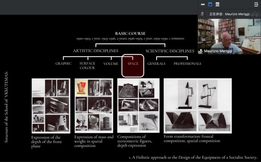The image size is (261, 162).
Task: Switch to single speaker view icon
Action: (210, 4)
